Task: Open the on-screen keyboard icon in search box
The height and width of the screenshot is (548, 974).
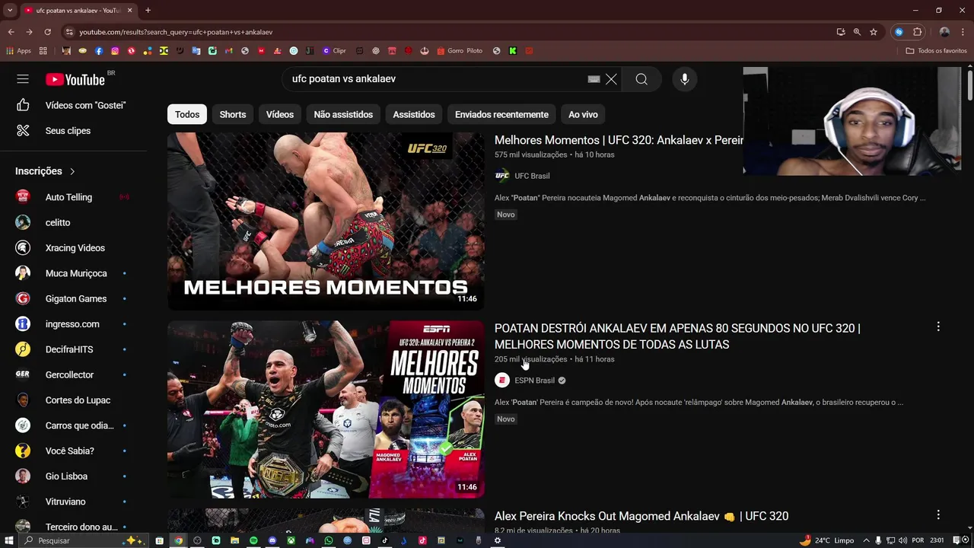Action: tap(594, 79)
